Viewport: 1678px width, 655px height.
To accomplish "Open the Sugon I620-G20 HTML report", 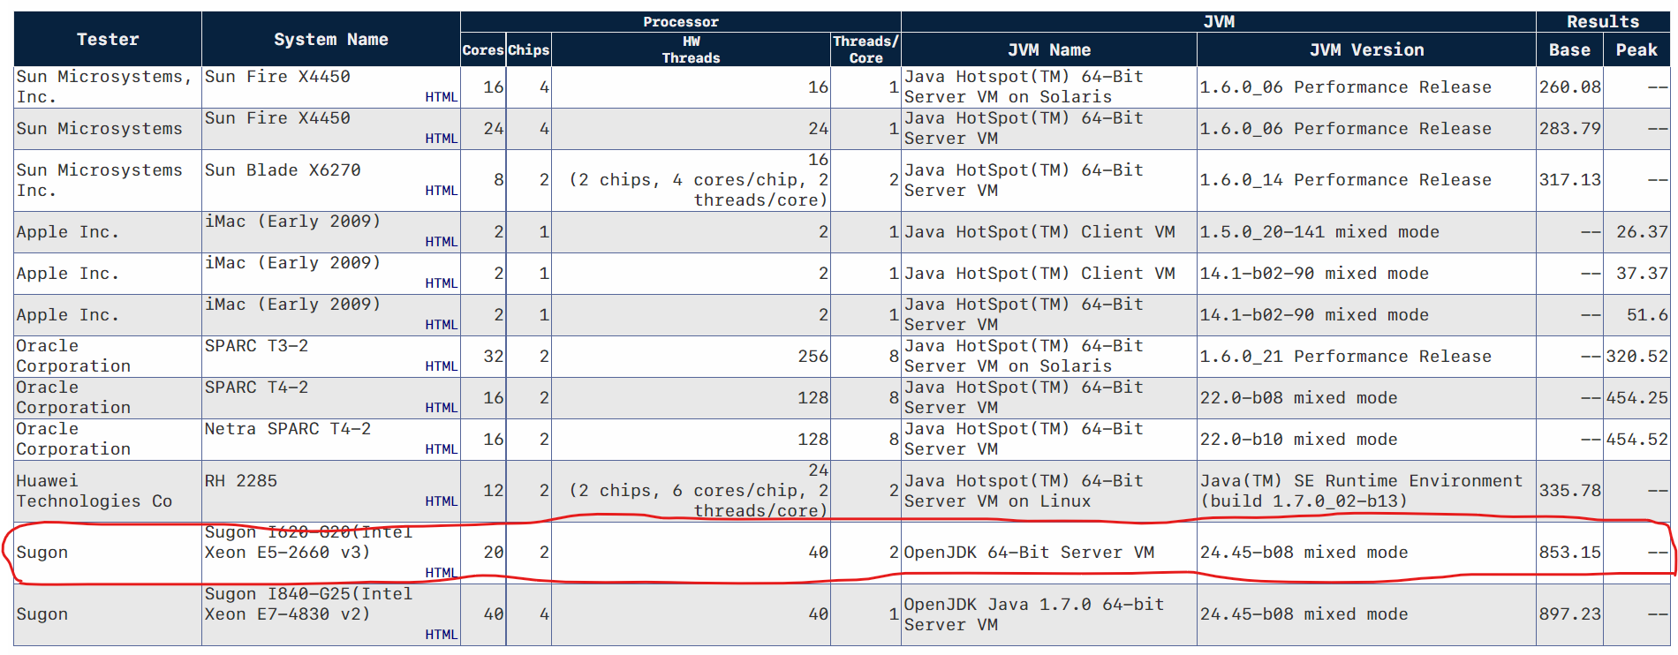I will coord(441,573).
